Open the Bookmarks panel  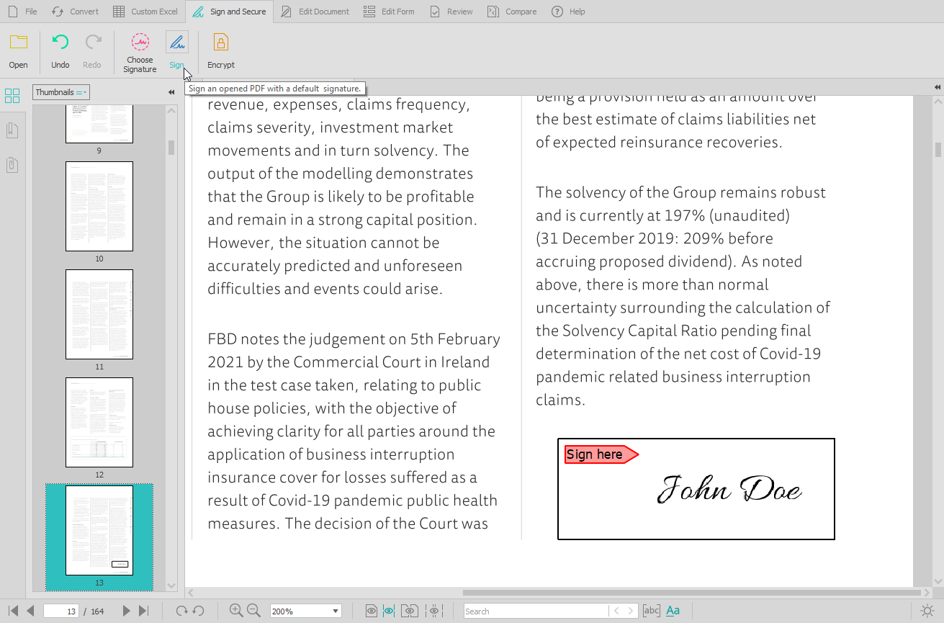tap(12, 130)
